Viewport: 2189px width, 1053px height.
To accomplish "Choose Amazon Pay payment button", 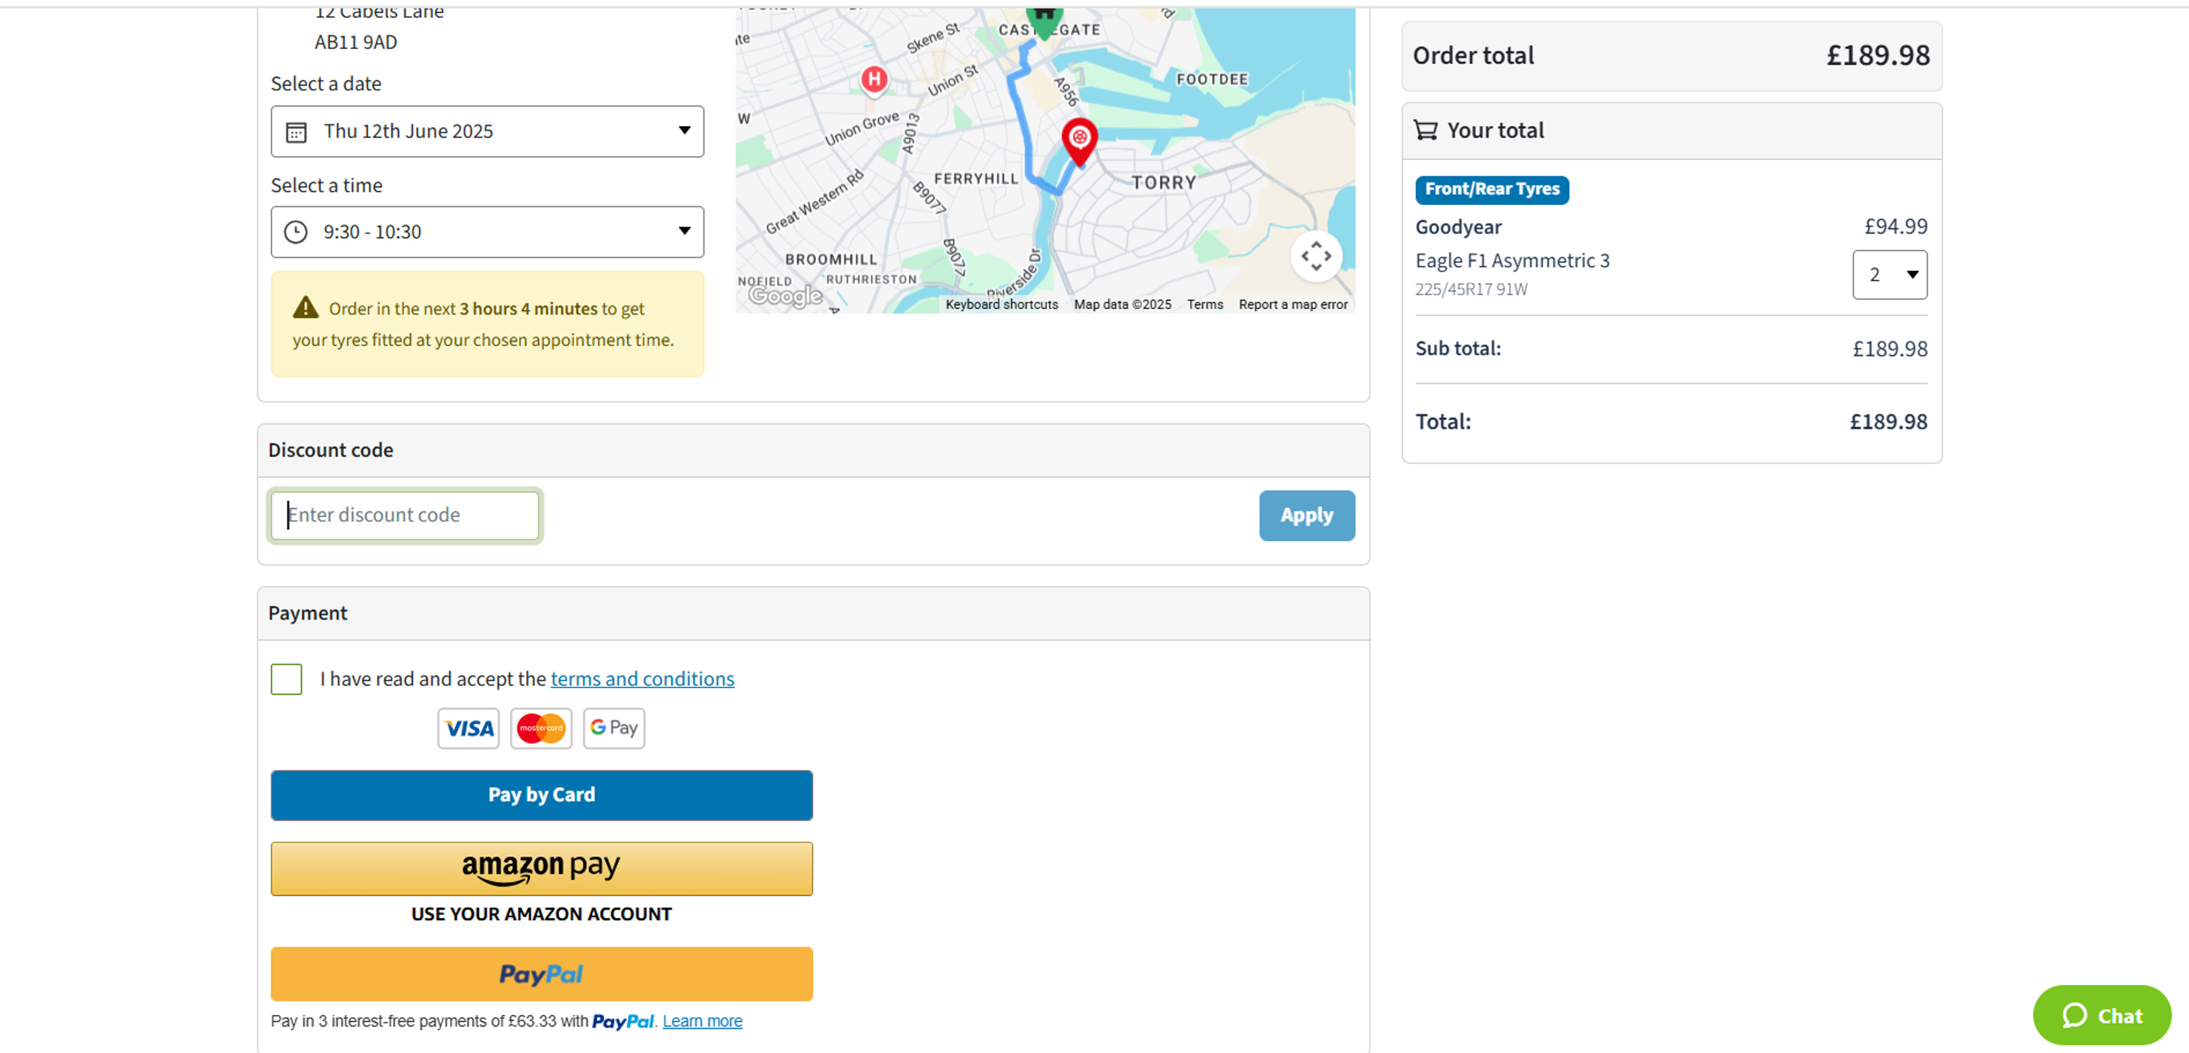I will 542,868.
